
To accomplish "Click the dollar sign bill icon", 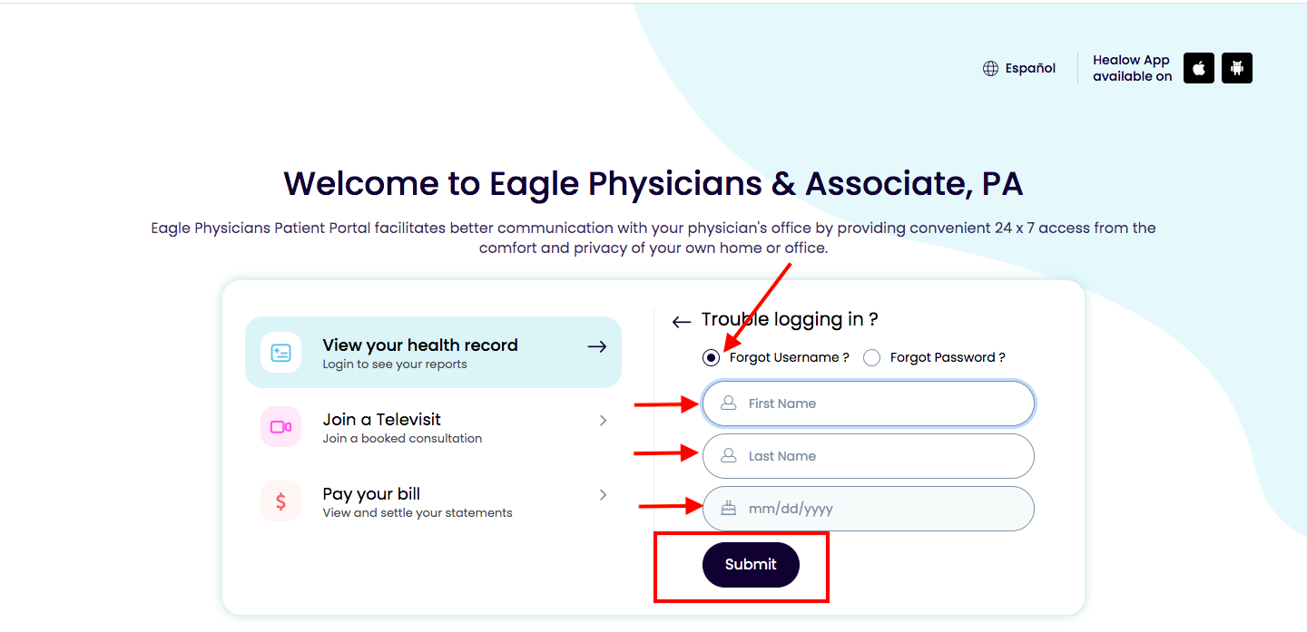I will (x=281, y=501).
